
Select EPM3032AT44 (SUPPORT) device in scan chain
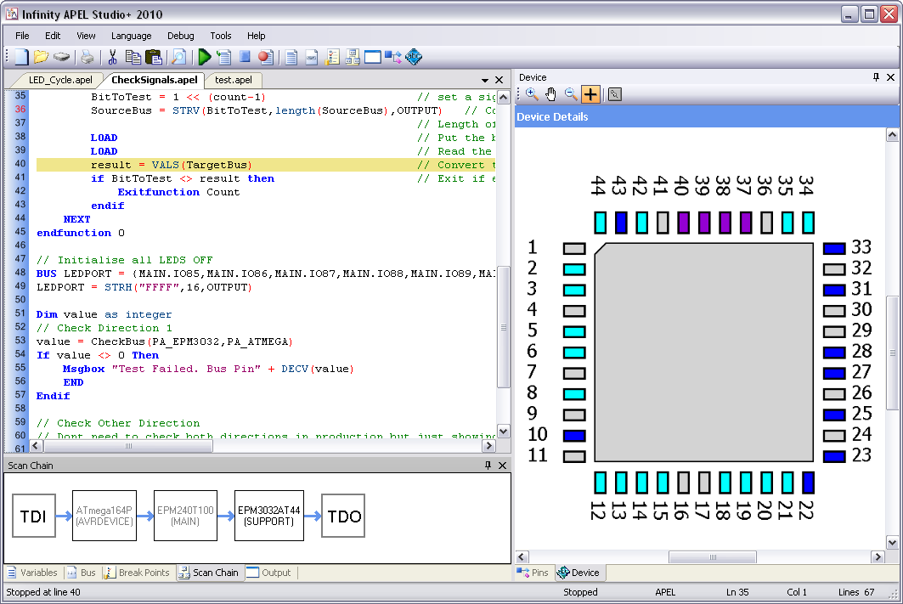tap(268, 516)
